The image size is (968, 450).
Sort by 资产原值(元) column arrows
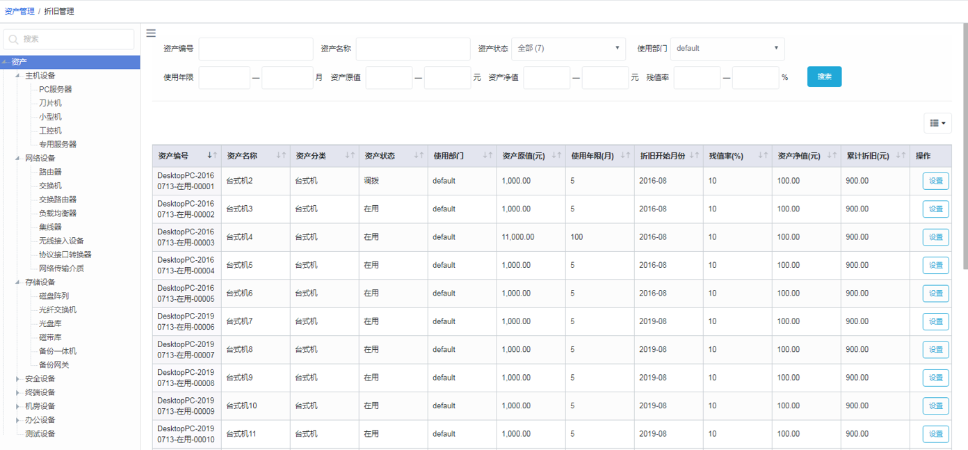click(556, 156)
